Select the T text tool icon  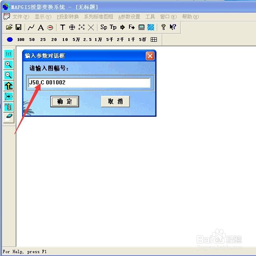pyautogui.click(x=63, y=27)
